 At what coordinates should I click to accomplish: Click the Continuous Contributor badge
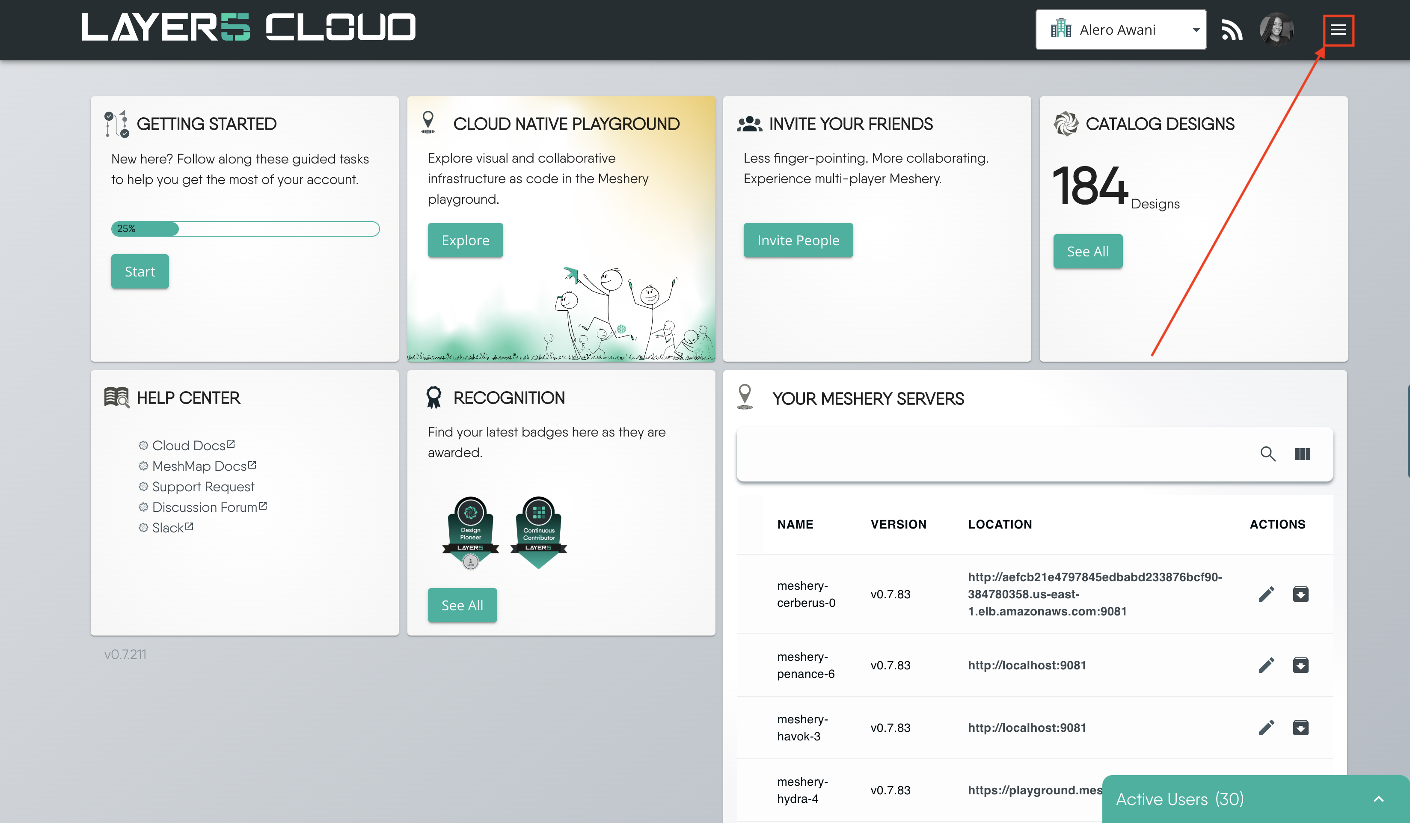[538, 532]
